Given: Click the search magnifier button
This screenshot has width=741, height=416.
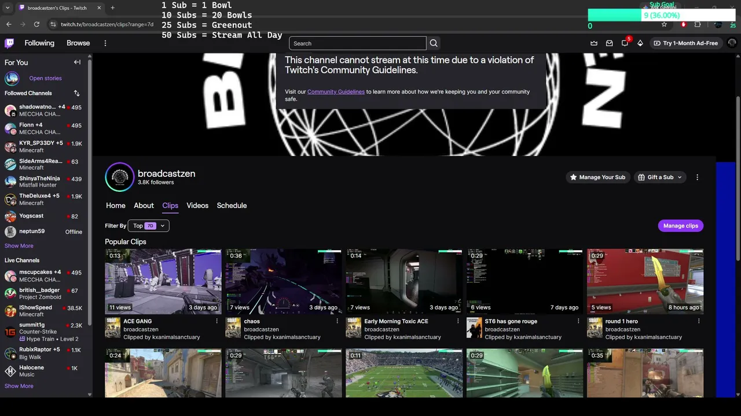Looking at the screenshot, I should coord(434,43).
